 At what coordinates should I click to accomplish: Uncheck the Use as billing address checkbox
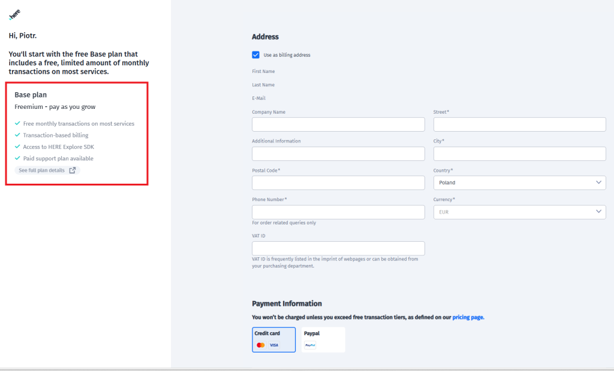point(256,55)
